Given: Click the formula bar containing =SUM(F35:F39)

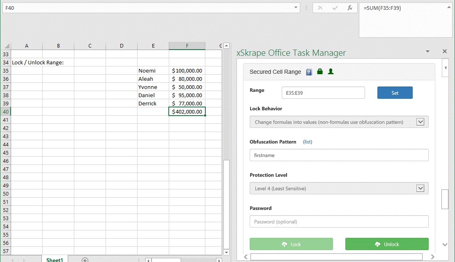Looking at the screenshot, I should (x=405, y=20).
